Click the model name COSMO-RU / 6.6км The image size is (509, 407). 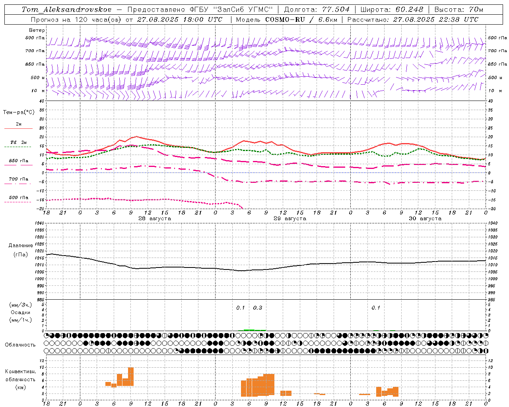[x=301, y=19]
